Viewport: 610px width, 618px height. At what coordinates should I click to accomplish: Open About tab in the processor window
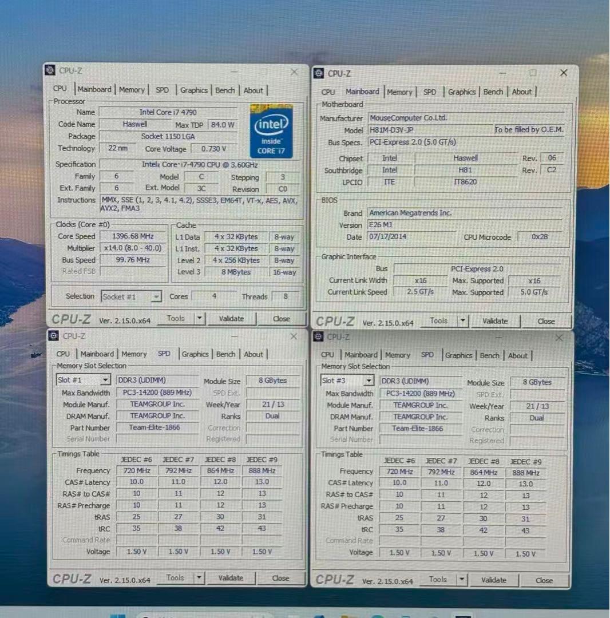[x=253, y=90]
